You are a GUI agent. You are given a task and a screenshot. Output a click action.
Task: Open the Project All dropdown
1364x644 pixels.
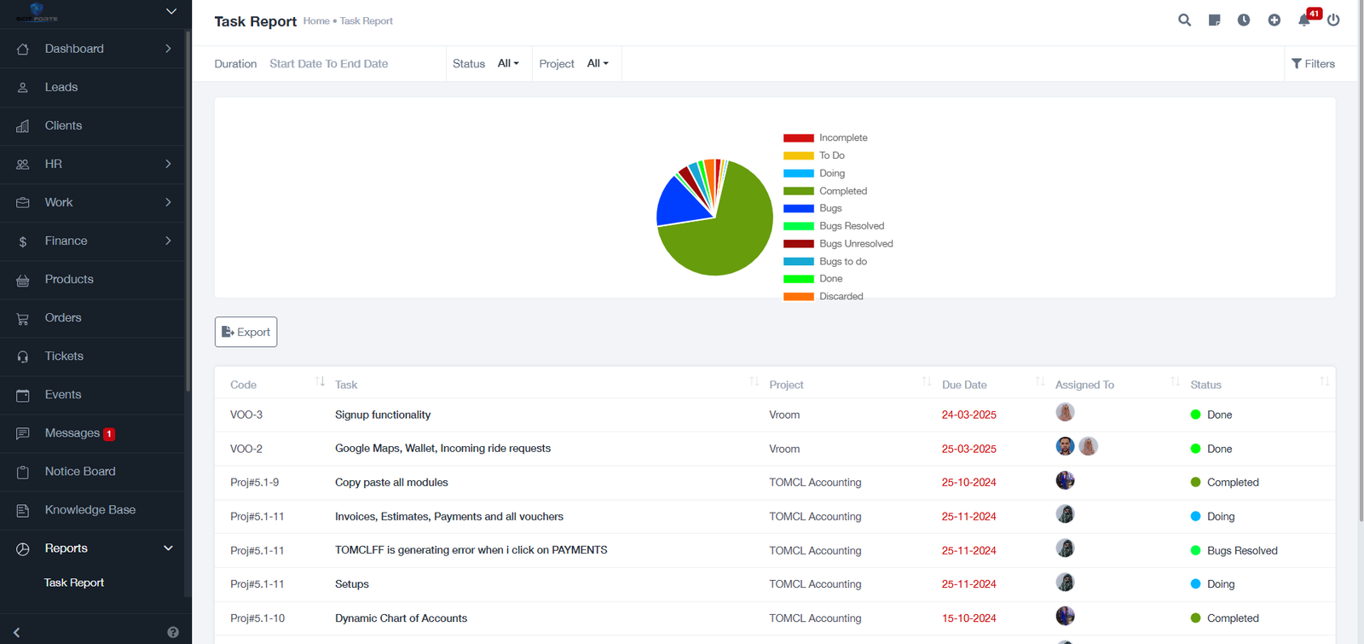point(598,63)
